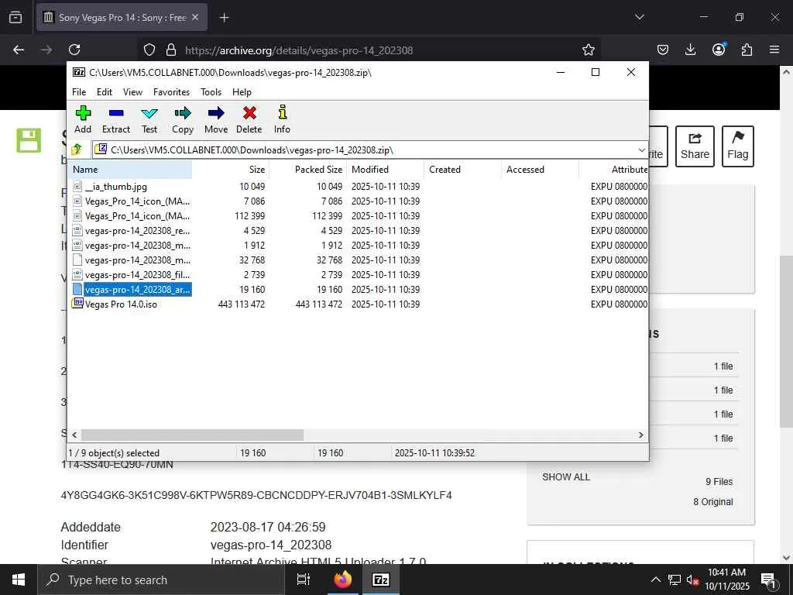The image size is (793, 595).
Task: Click the Move toolbar icon
Action: (x=216, y=119)
